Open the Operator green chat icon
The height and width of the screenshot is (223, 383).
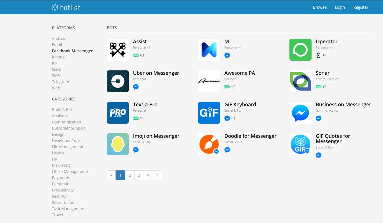(x=300, y=50)
